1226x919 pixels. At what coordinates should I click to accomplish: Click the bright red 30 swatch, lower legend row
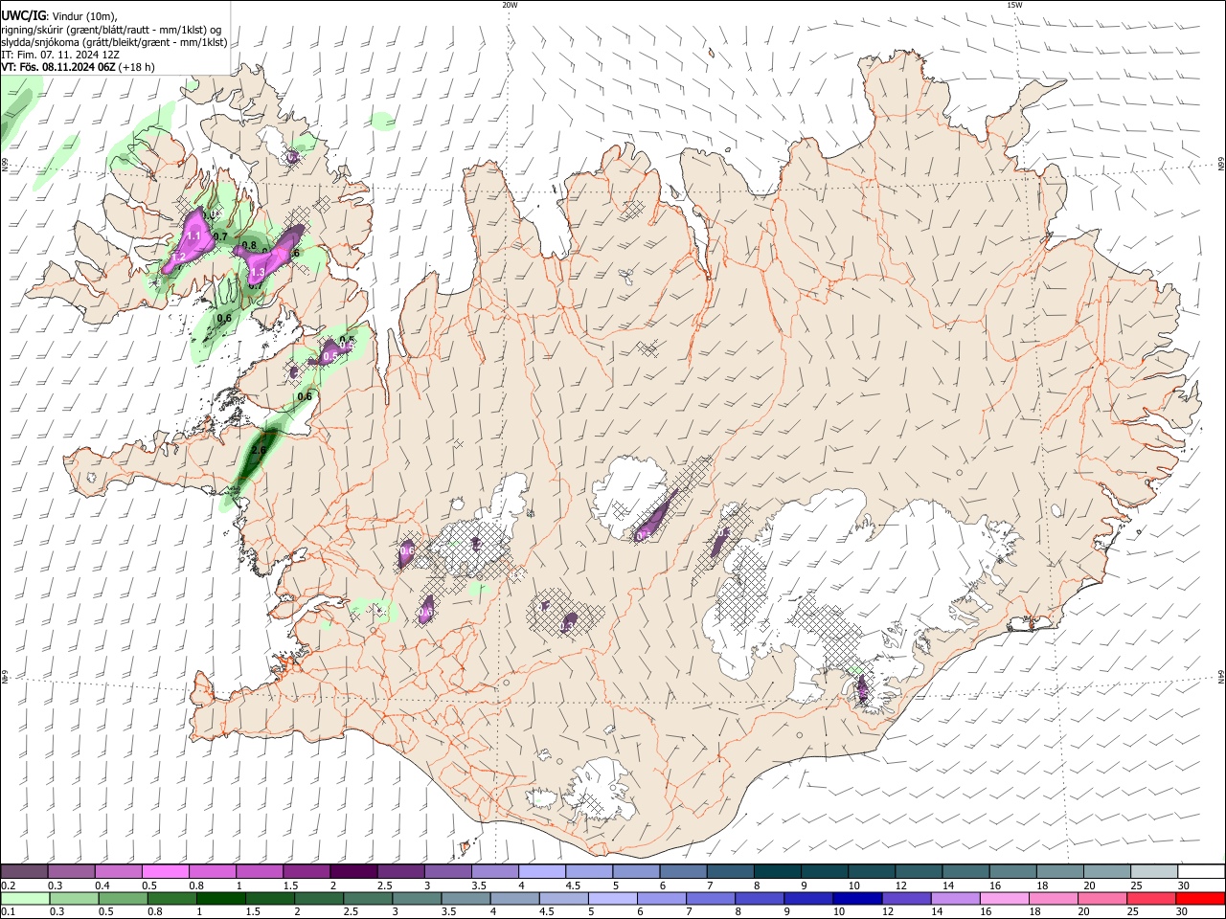click(1200, 898)
